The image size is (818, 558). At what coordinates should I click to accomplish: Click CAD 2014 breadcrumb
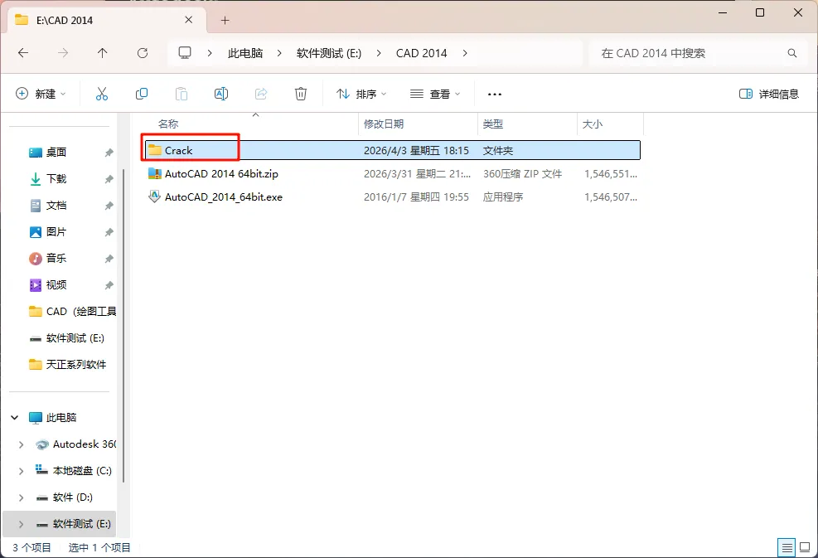(x=422, y=53)
